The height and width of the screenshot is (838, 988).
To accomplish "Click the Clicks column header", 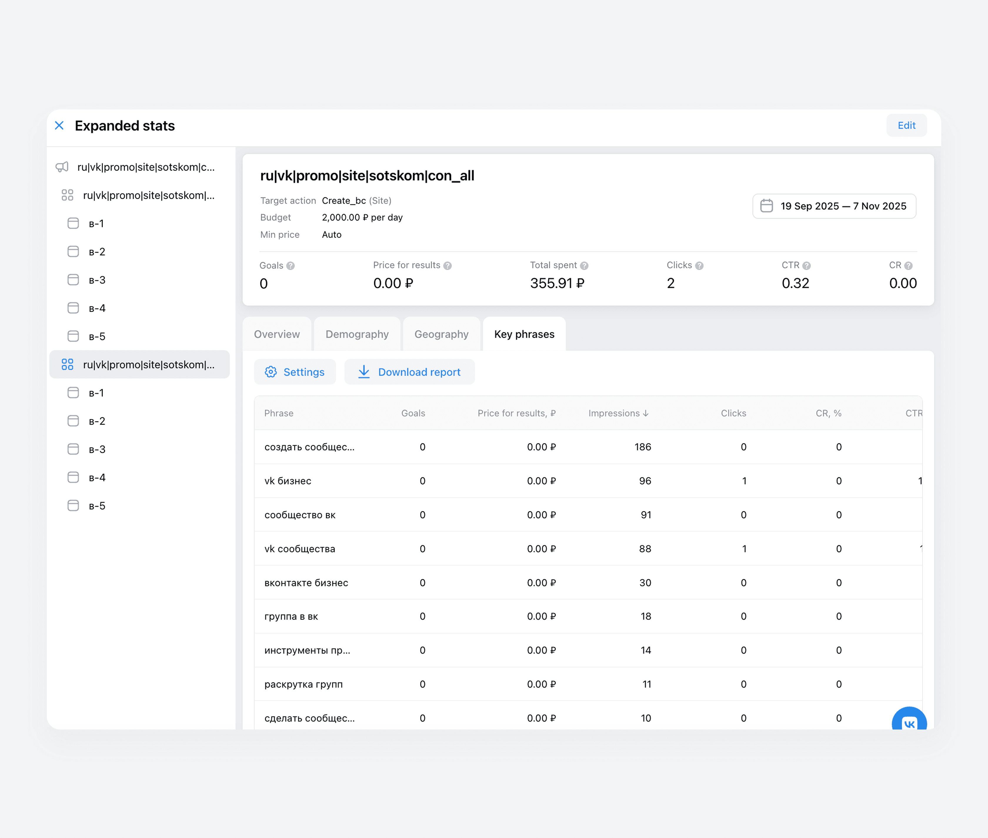I will [x=733, y=413].
